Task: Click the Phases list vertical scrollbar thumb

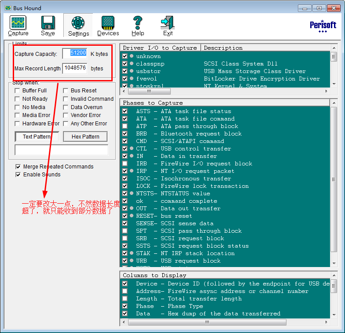Action: (x=334, y=179)
